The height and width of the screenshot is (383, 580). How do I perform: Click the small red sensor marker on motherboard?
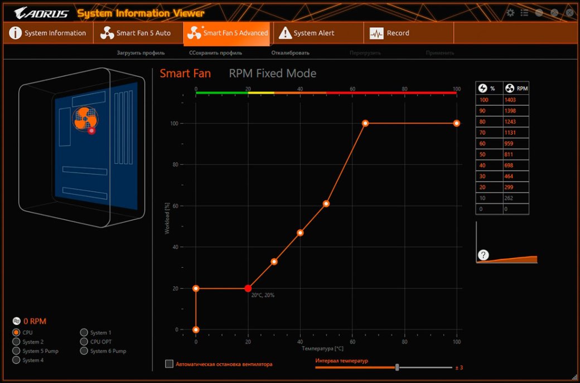point(91,131)
